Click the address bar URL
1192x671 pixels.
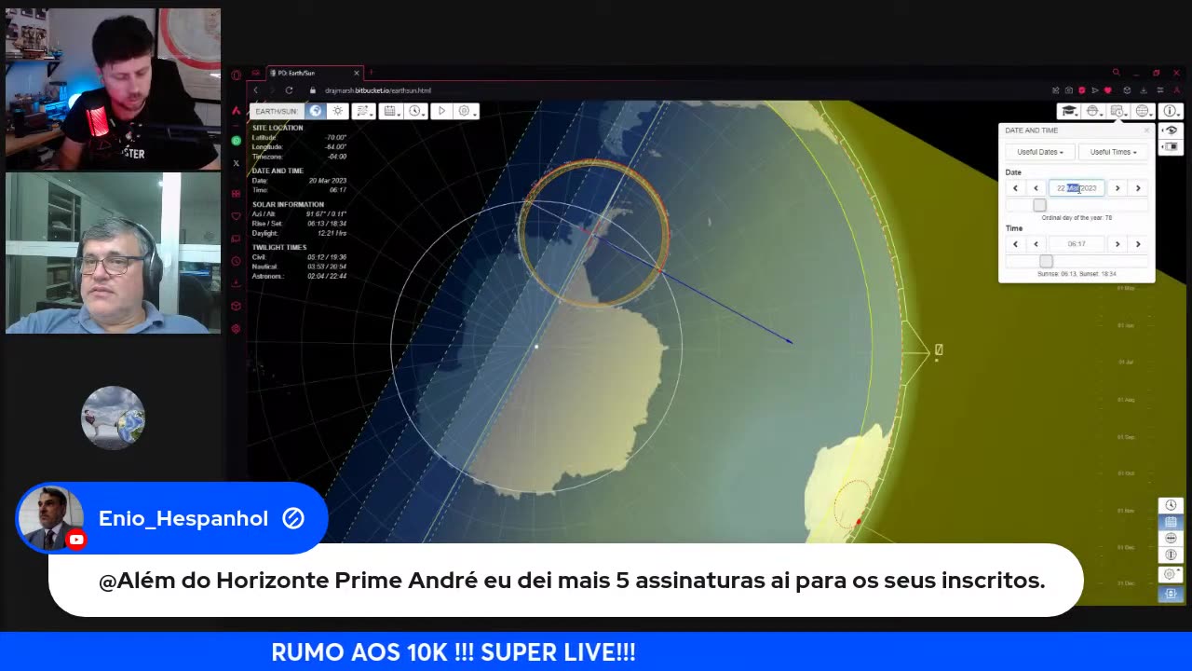pos(377,90)
